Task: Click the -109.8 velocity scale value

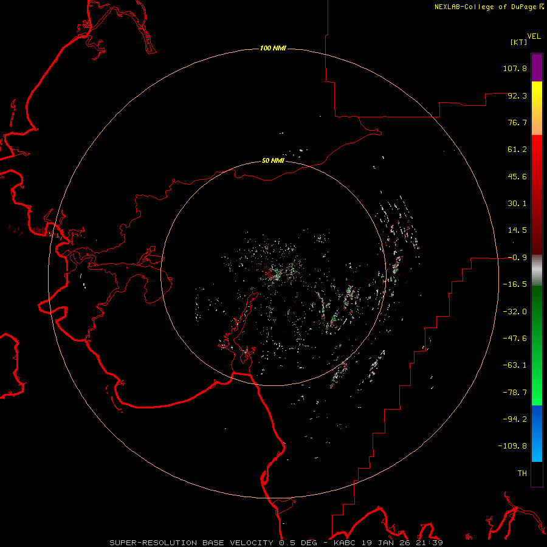Action: 512,446
